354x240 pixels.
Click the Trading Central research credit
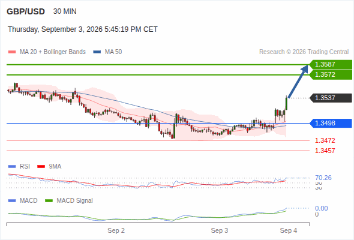coord(304,52)
